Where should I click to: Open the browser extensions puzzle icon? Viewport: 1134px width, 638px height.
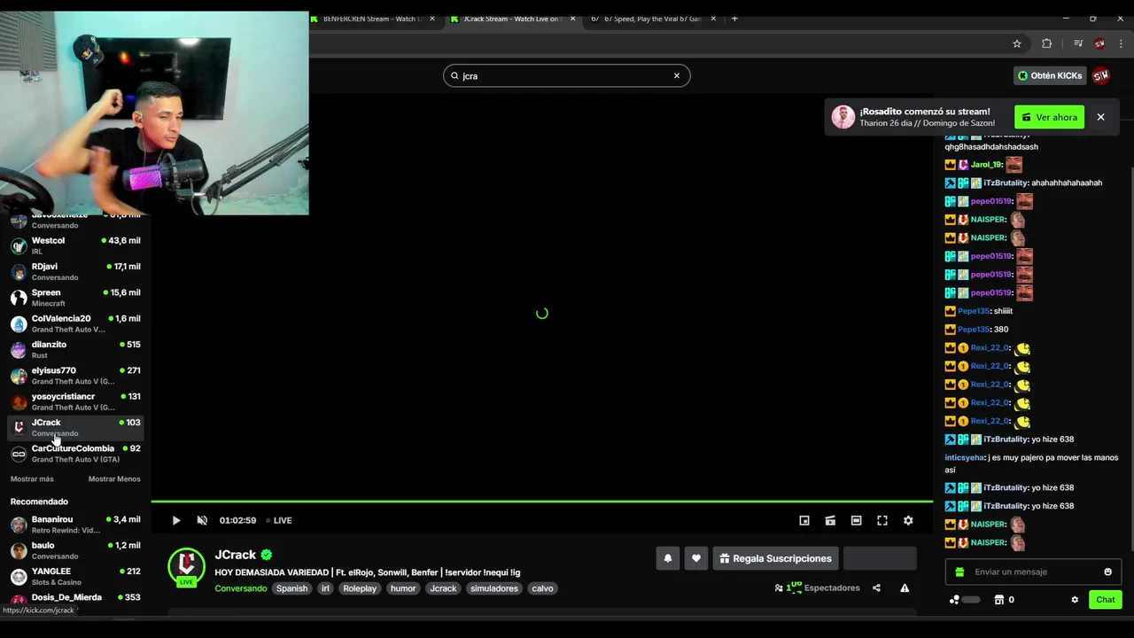tap(1047, 43)
